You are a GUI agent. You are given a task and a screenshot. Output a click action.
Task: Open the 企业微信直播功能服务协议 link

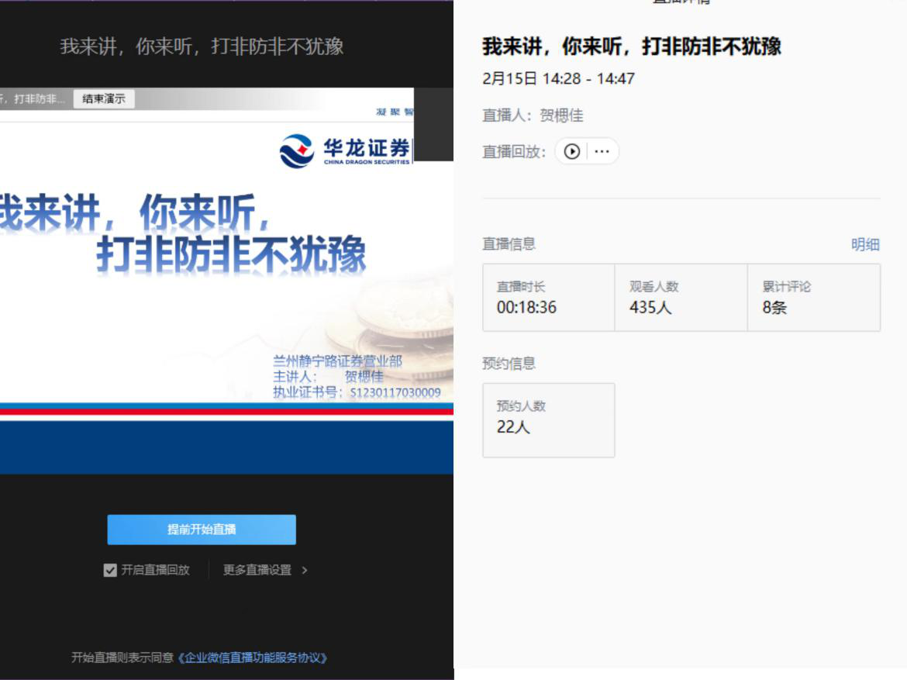253,658
